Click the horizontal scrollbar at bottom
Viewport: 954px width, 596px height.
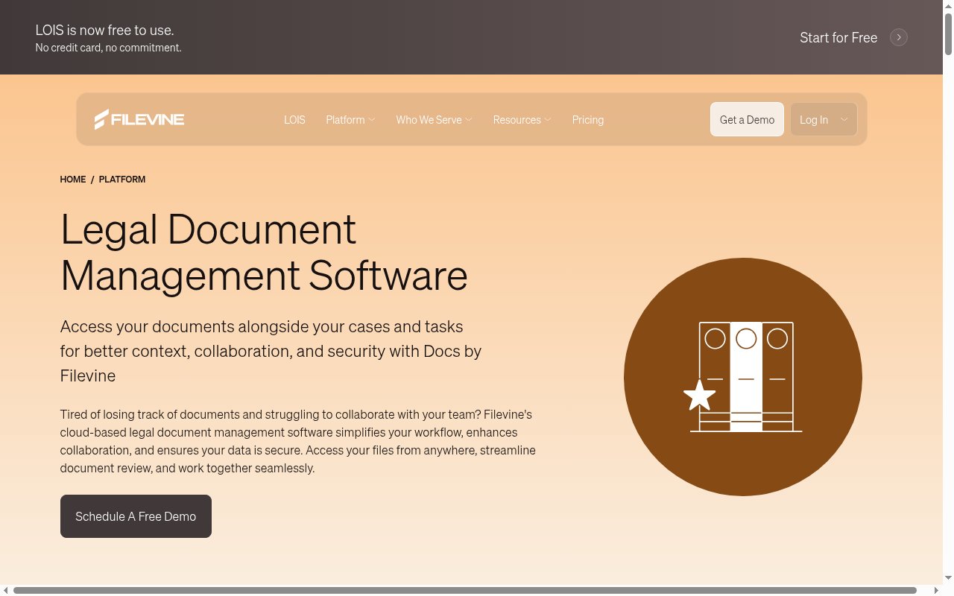[x=465, y=591]
